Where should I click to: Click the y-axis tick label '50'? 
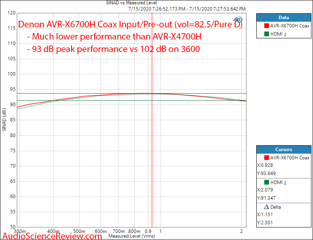(13, 227)
